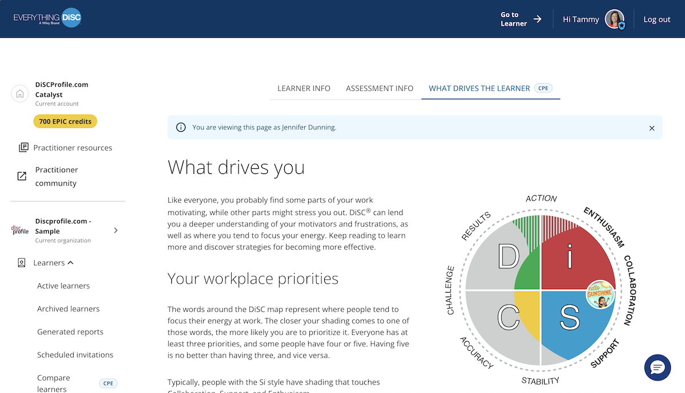Click the discprofile organization logo
685x393 pixels.
(x=20, y=230)
